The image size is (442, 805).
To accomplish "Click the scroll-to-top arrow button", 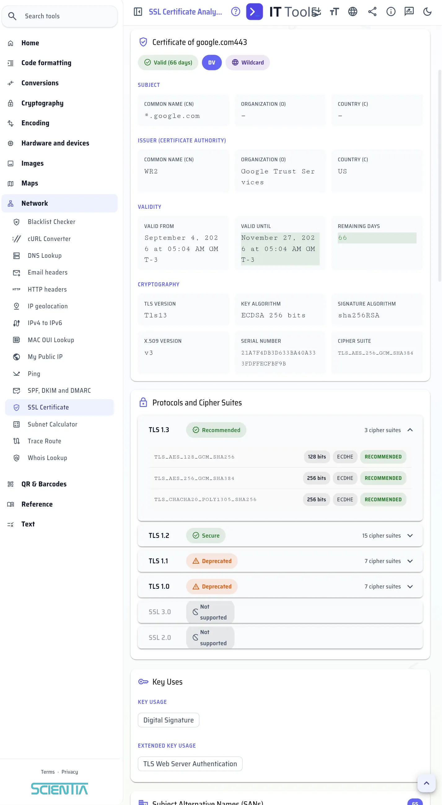I will tap(427, 783).
